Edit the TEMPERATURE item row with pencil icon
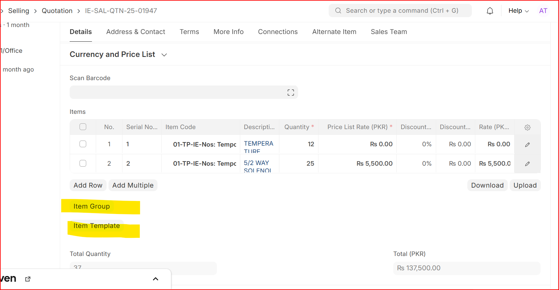This screenshot has height=290, width=559. 527,144
